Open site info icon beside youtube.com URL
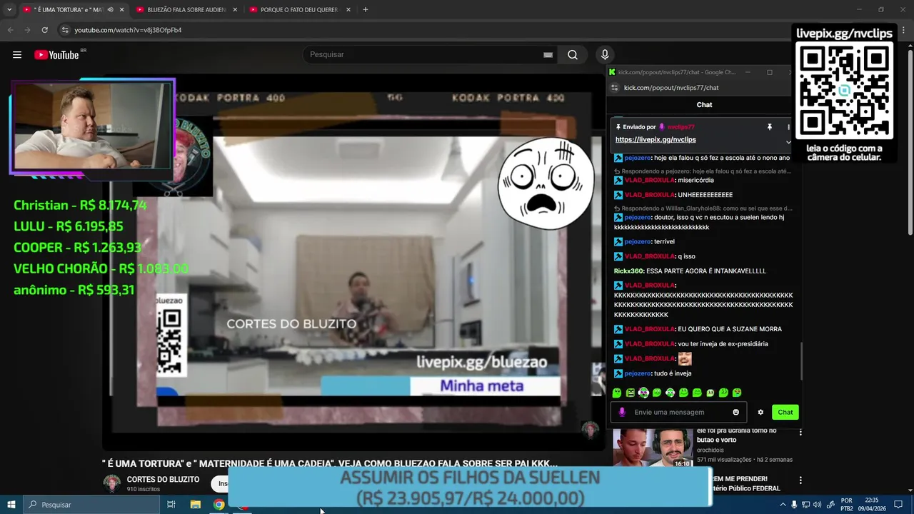The image size is (914, 514). tap(65, 30)
